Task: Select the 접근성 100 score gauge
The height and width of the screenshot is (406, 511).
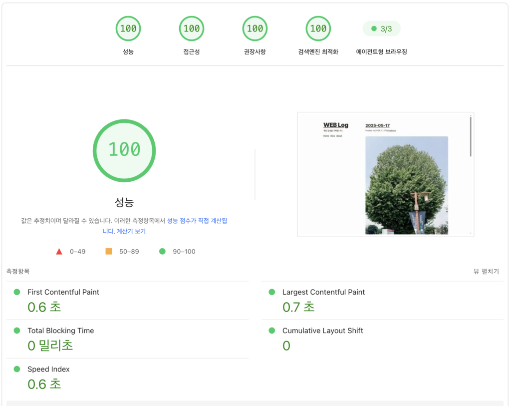Action: [x=191, y=28]
